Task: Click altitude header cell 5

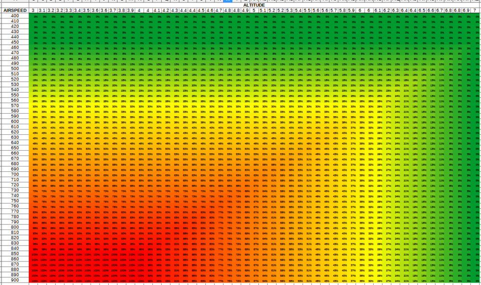Action: coord(254,11)
